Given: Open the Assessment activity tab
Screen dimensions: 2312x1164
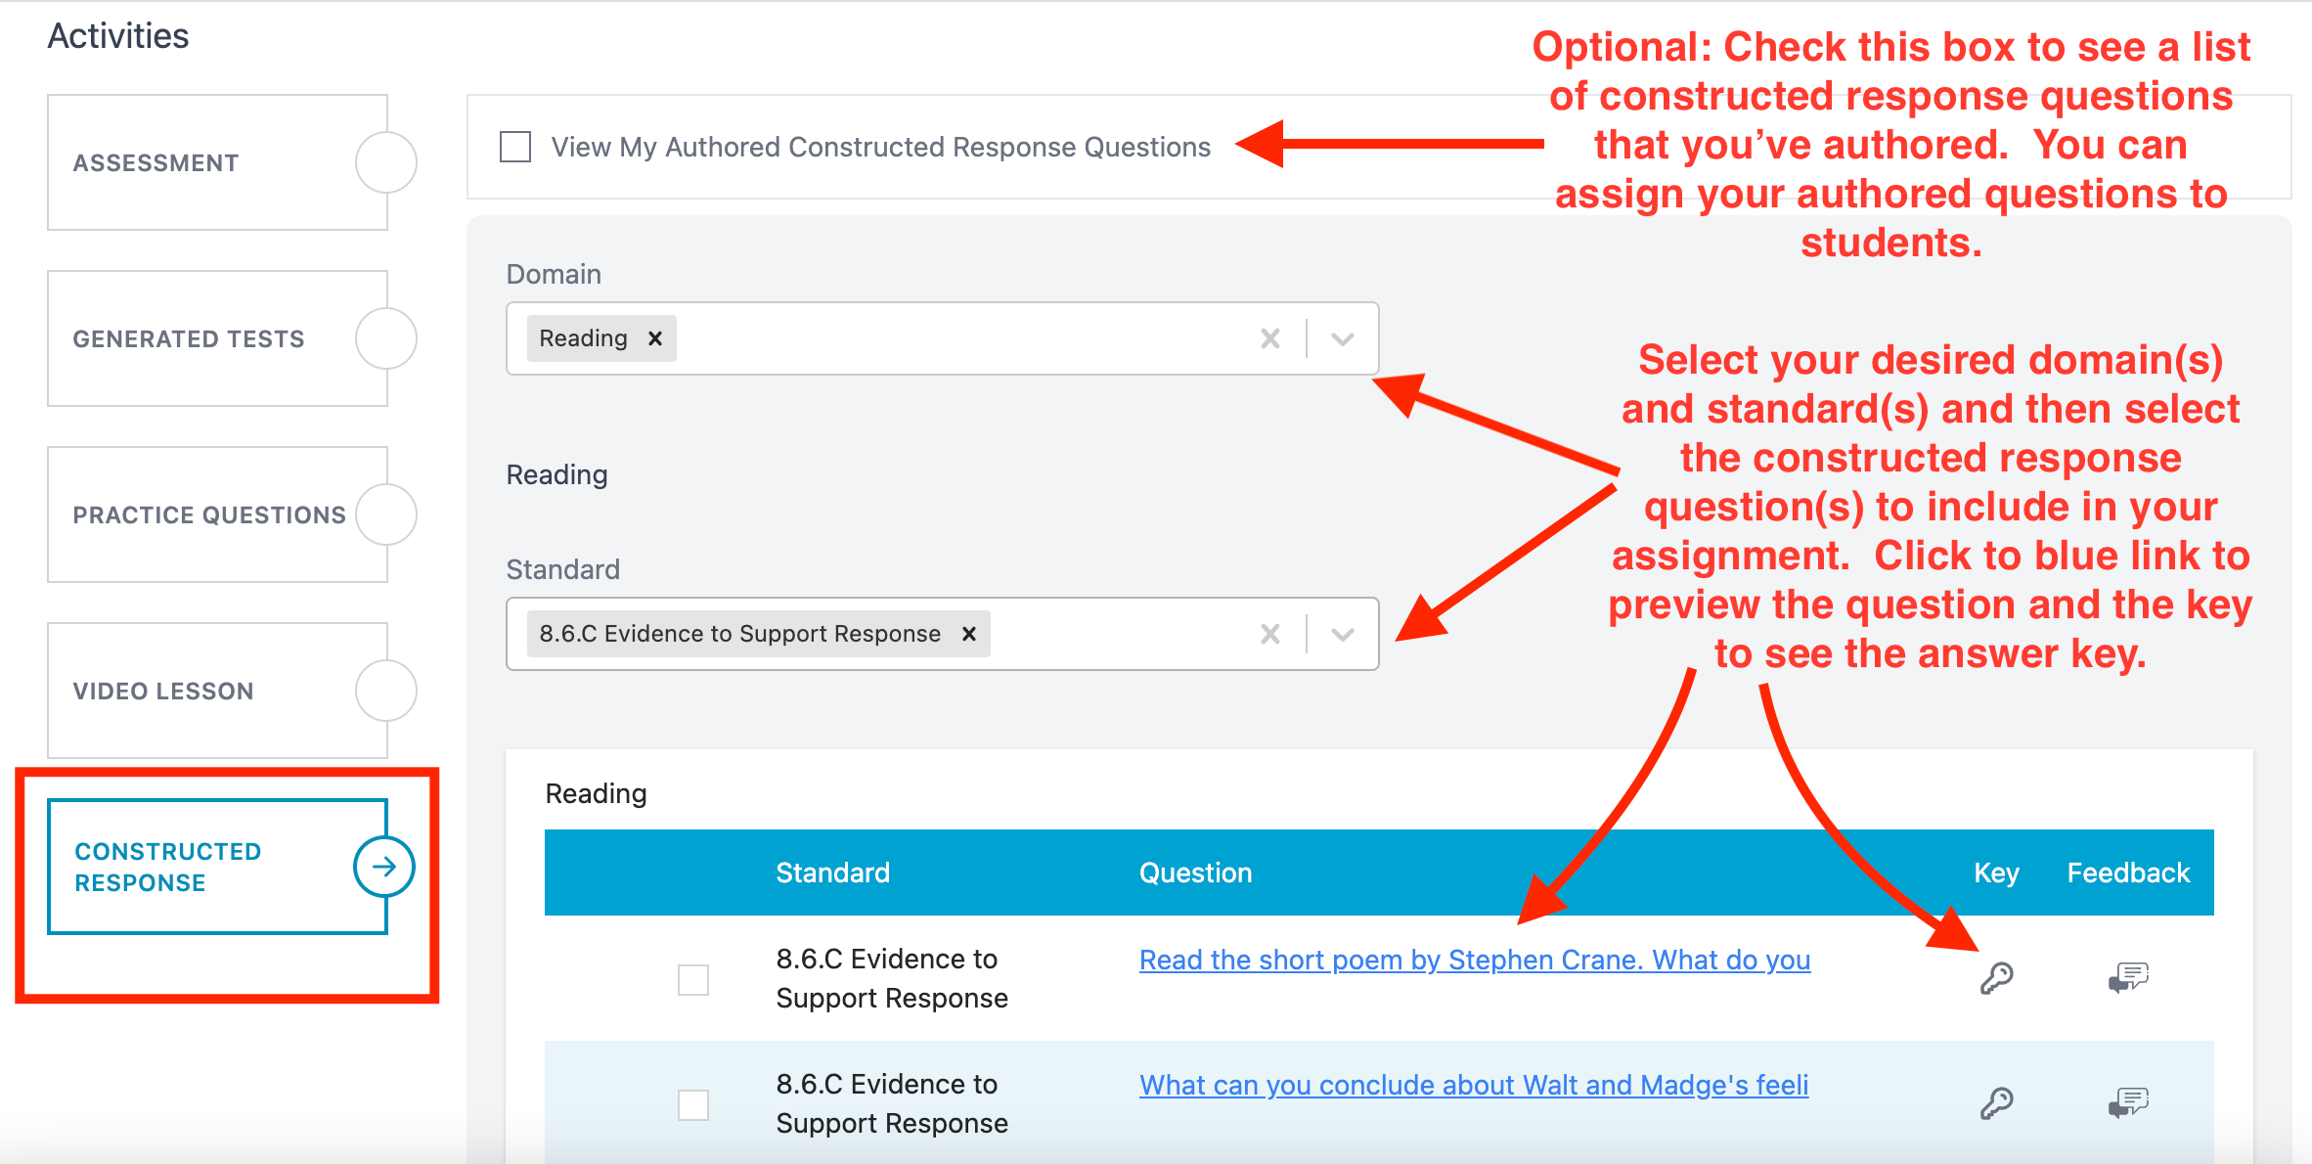Looking at the screenshot, I should click(x=218, y=162).
